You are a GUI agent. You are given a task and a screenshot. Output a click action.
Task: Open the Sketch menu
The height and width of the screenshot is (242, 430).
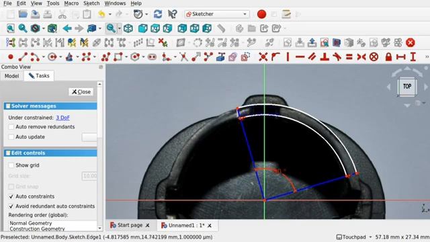tap(91, 3)
